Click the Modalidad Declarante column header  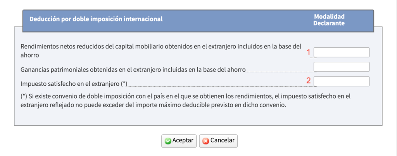pyautogui.click(x=329, y=20)
